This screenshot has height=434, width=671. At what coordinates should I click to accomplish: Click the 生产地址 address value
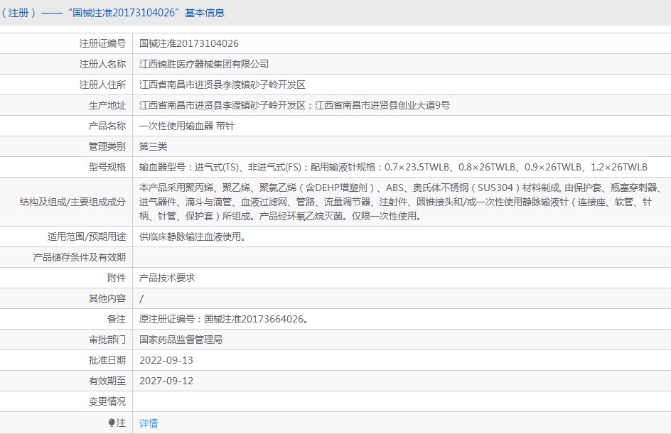point(294,105)
